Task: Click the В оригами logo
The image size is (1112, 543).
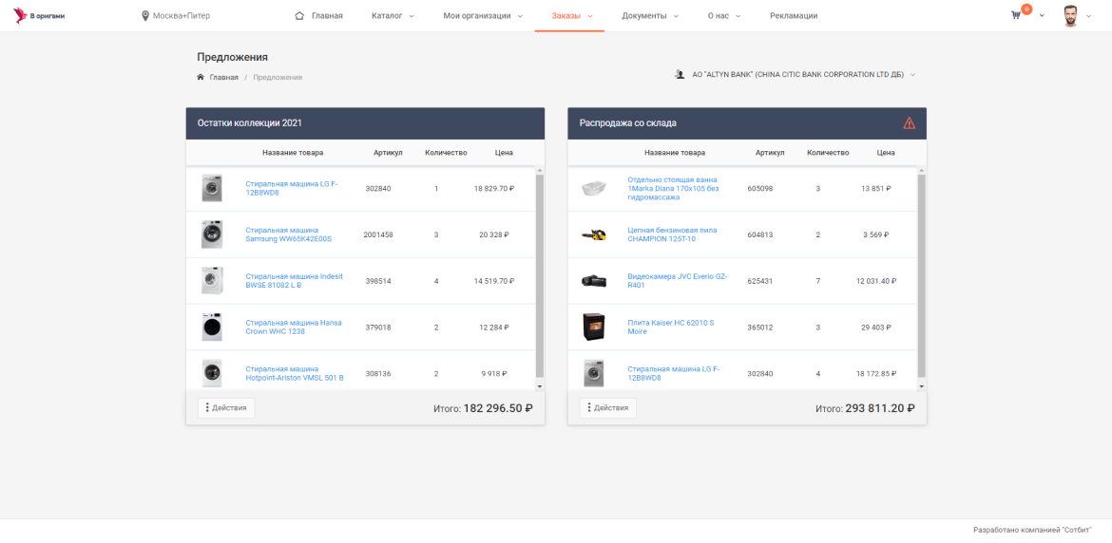Action: click(39, 15)
